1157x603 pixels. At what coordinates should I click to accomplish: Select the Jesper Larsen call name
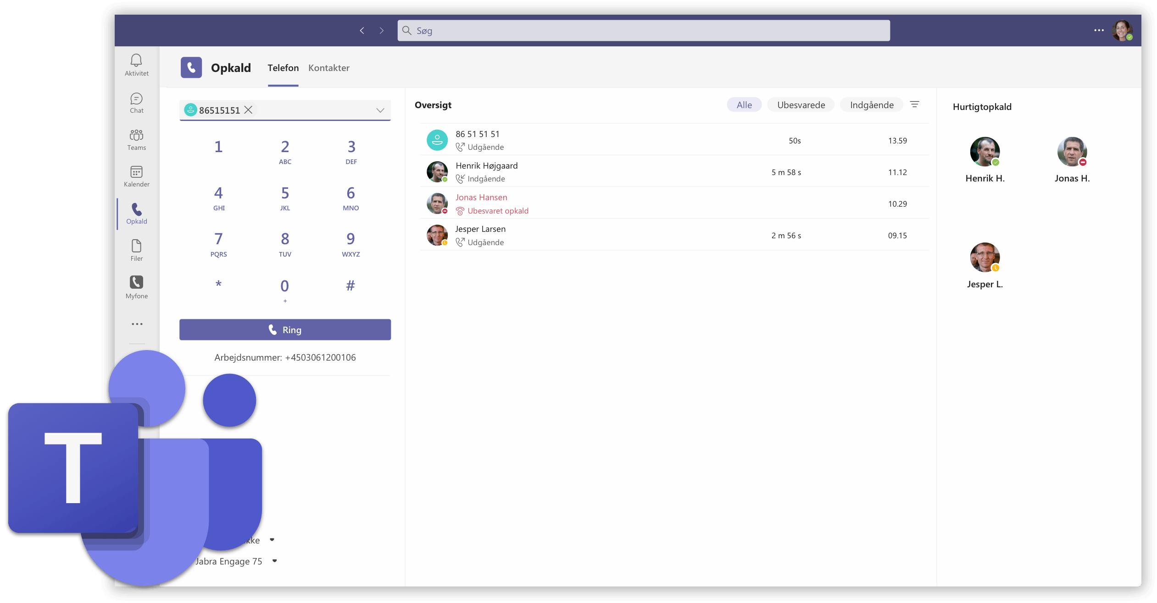480,229
